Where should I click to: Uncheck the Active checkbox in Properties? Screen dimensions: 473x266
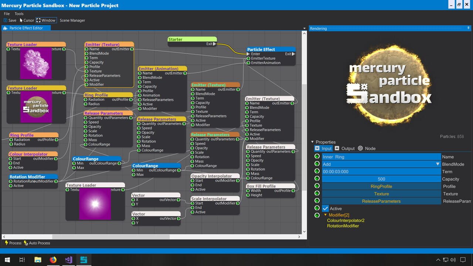[x=325, y=208]
